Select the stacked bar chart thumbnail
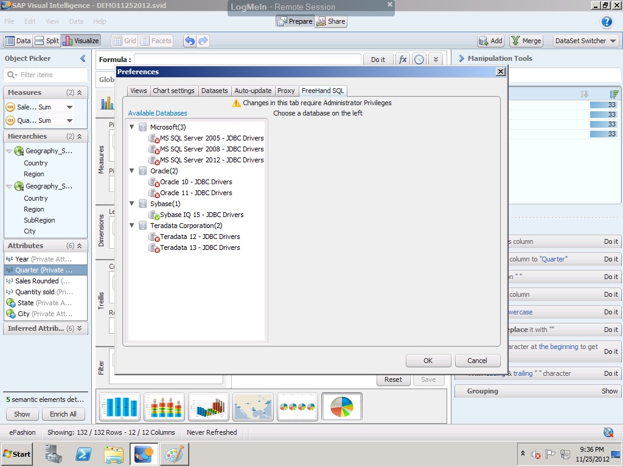The width and height of the screenshot is (623, 467). pyautogui.click(x=164, y=407)
